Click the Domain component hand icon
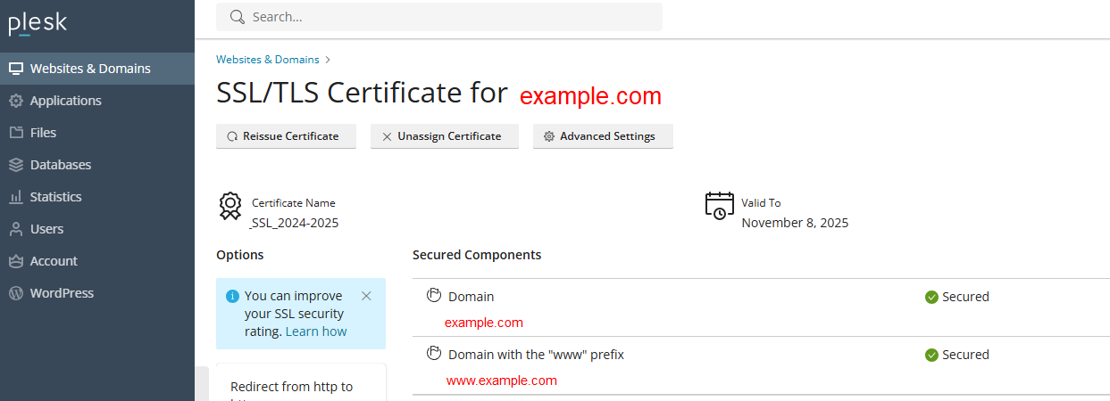The height and width of the screenshot is (401, 1110). tap(434, 296)
